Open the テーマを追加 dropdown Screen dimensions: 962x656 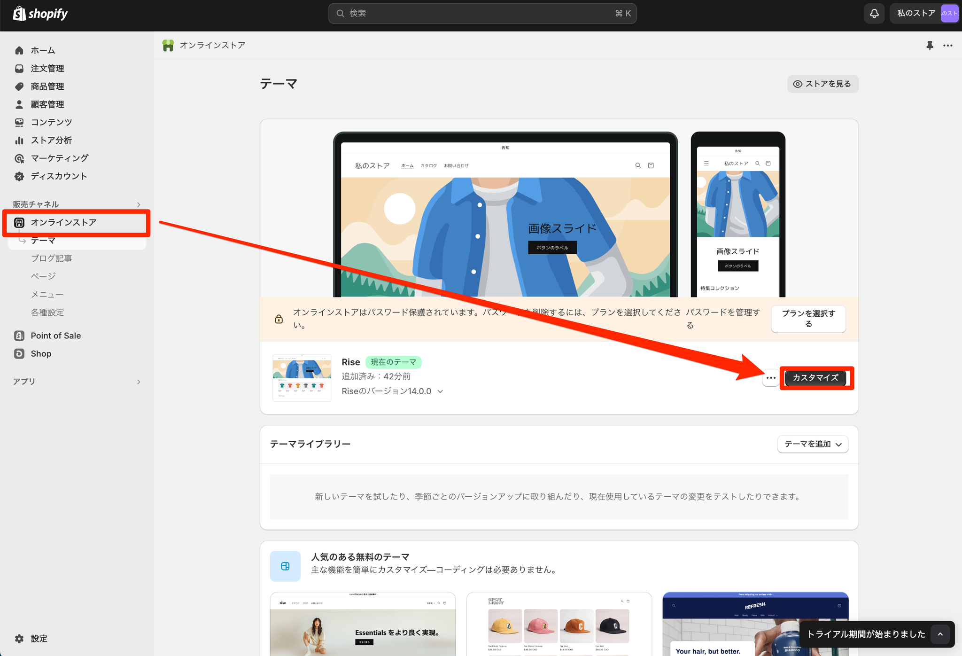(813, 444)
